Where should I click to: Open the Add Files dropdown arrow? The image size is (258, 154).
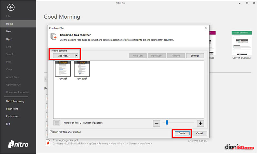76,56
